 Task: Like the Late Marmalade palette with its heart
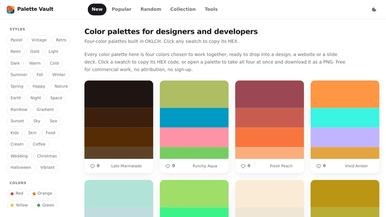(x=92, y=166)
